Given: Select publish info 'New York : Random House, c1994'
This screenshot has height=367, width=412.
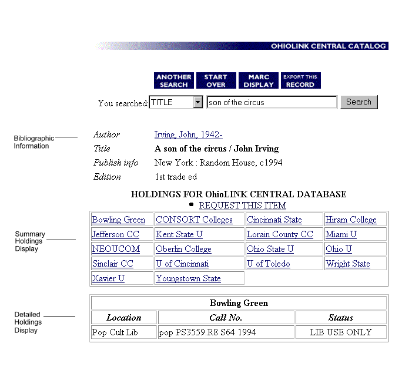Looking at the screenshot, I should pyautogui.click(x=219, y=163).
